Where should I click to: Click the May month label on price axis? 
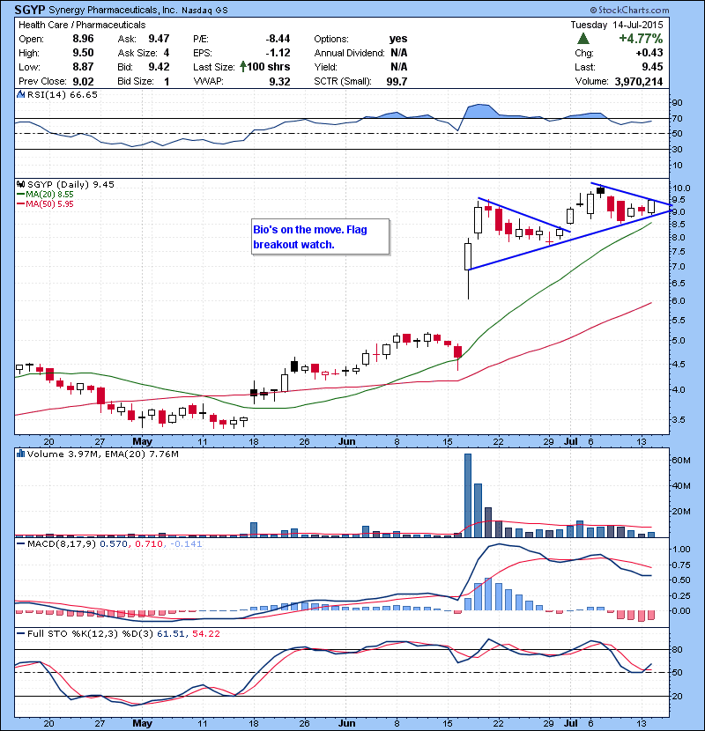point(142,441)
